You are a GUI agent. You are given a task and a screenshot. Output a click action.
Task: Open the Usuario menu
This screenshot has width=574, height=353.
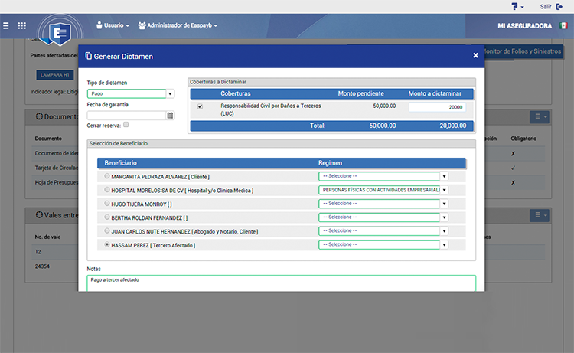(113, 25)
